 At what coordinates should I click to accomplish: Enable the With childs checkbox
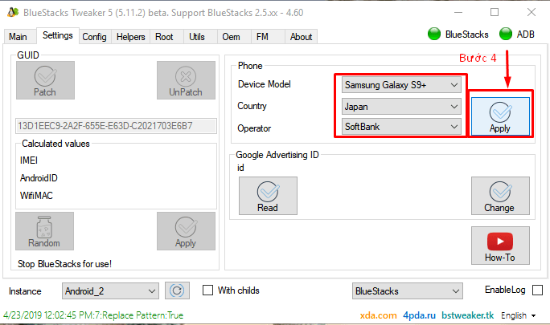[207, 290]
